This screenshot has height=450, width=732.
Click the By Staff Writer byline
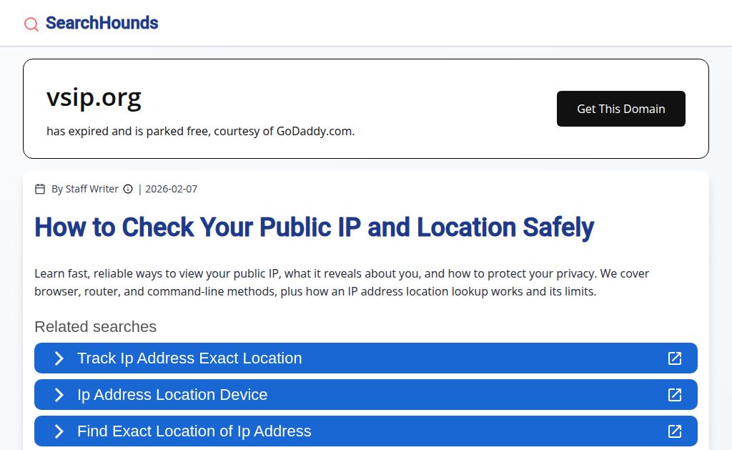pyautogui.click(x=84, y=189)
